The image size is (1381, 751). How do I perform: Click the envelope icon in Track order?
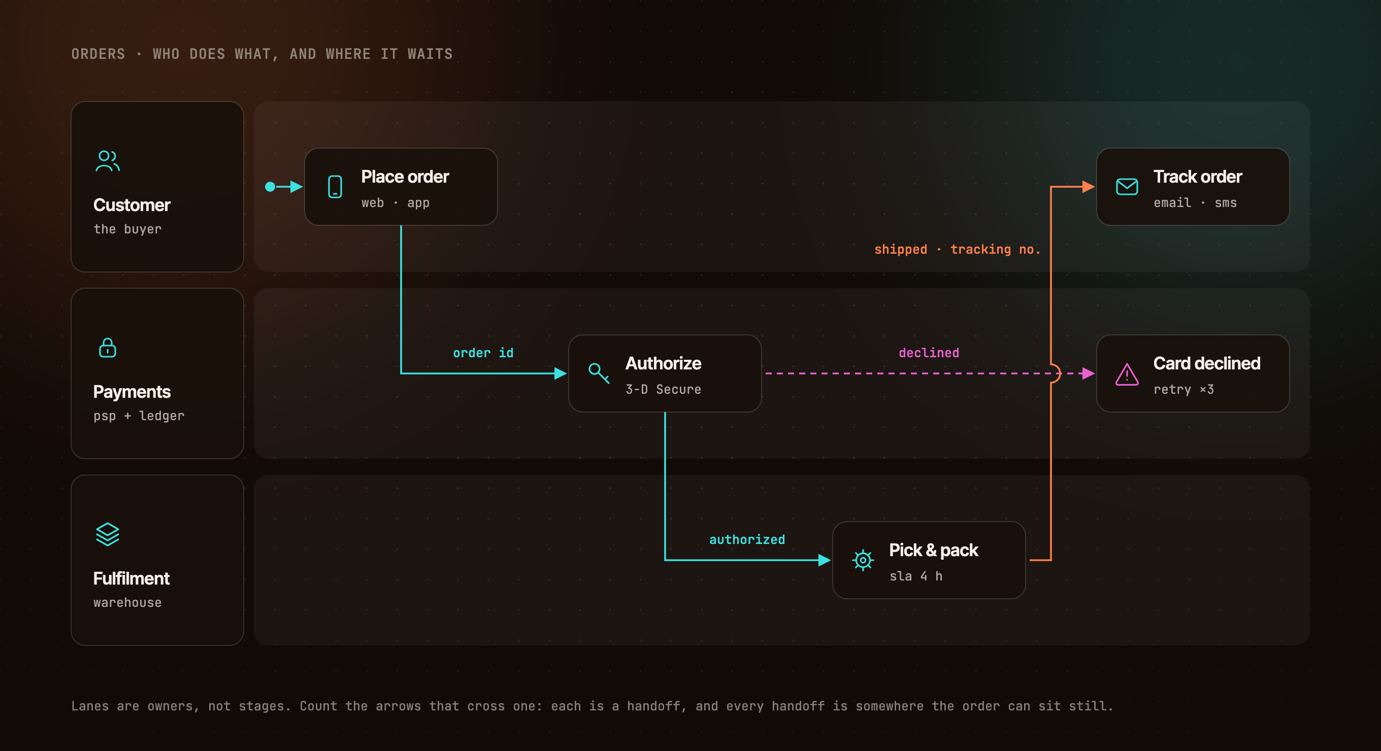pos(1127,186)
